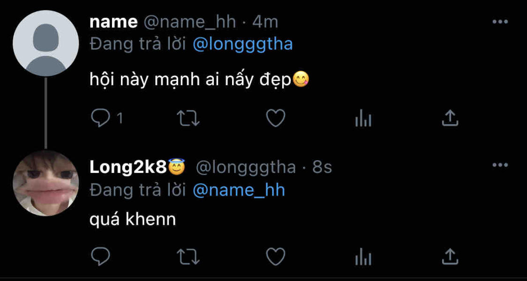Open name's default profile avatar
Screen dimensions: 527x281
tap(45, 44)
